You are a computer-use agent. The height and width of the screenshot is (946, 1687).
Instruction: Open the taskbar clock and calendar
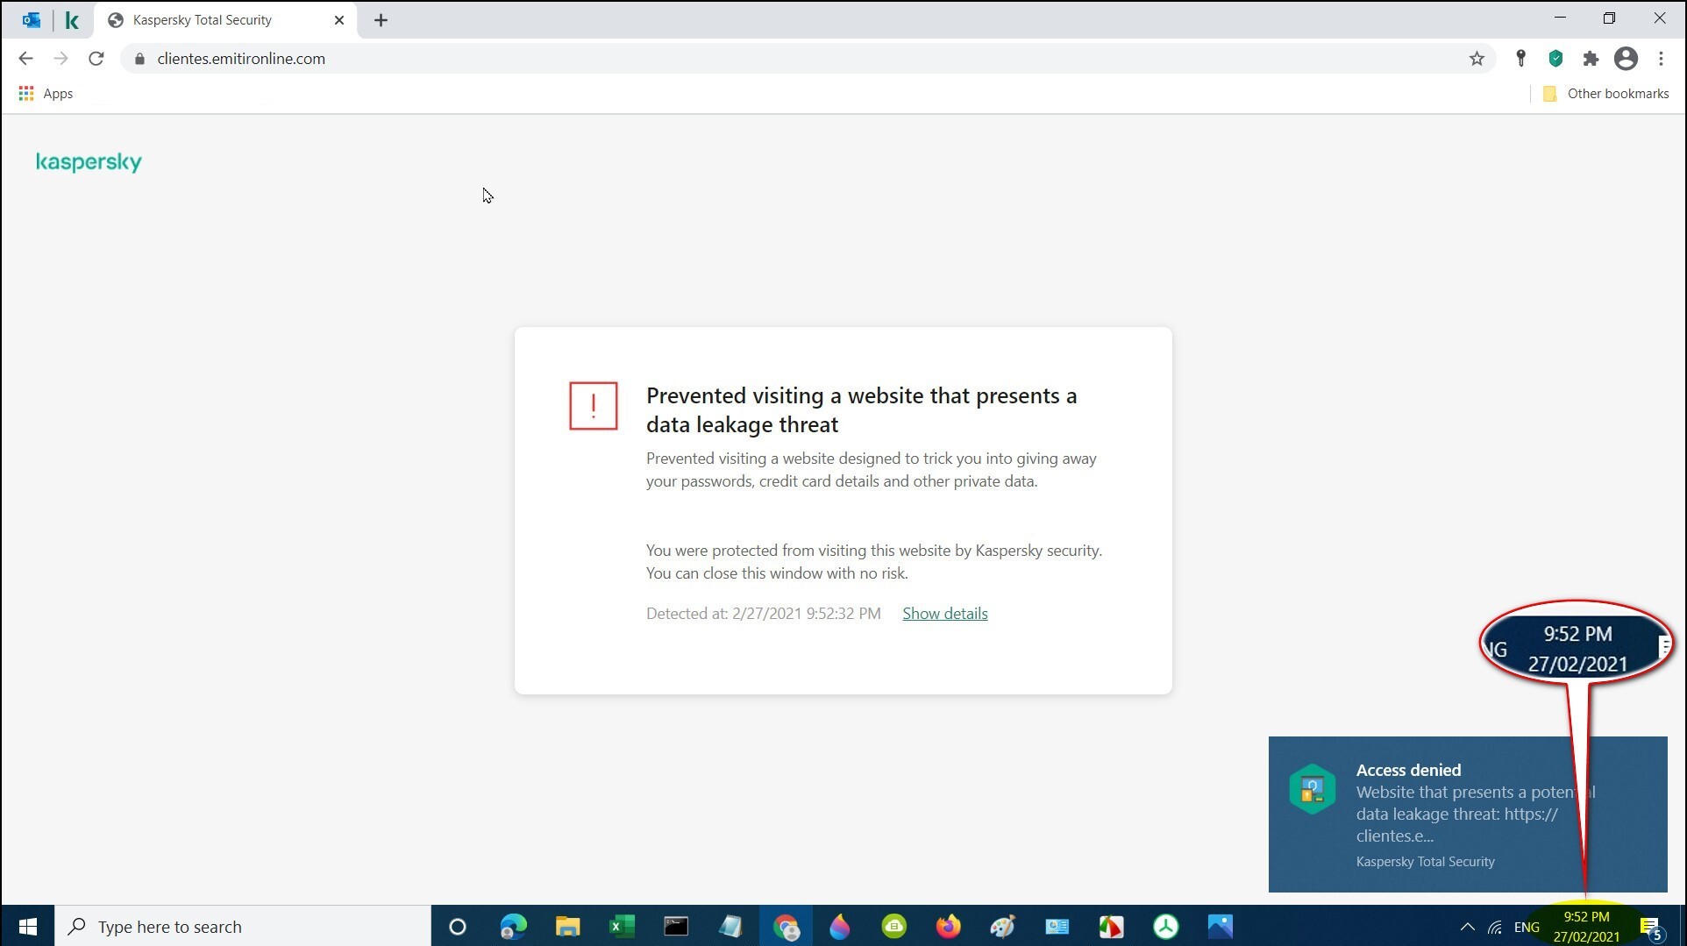pyautogui.click(x=1586, y=927)
